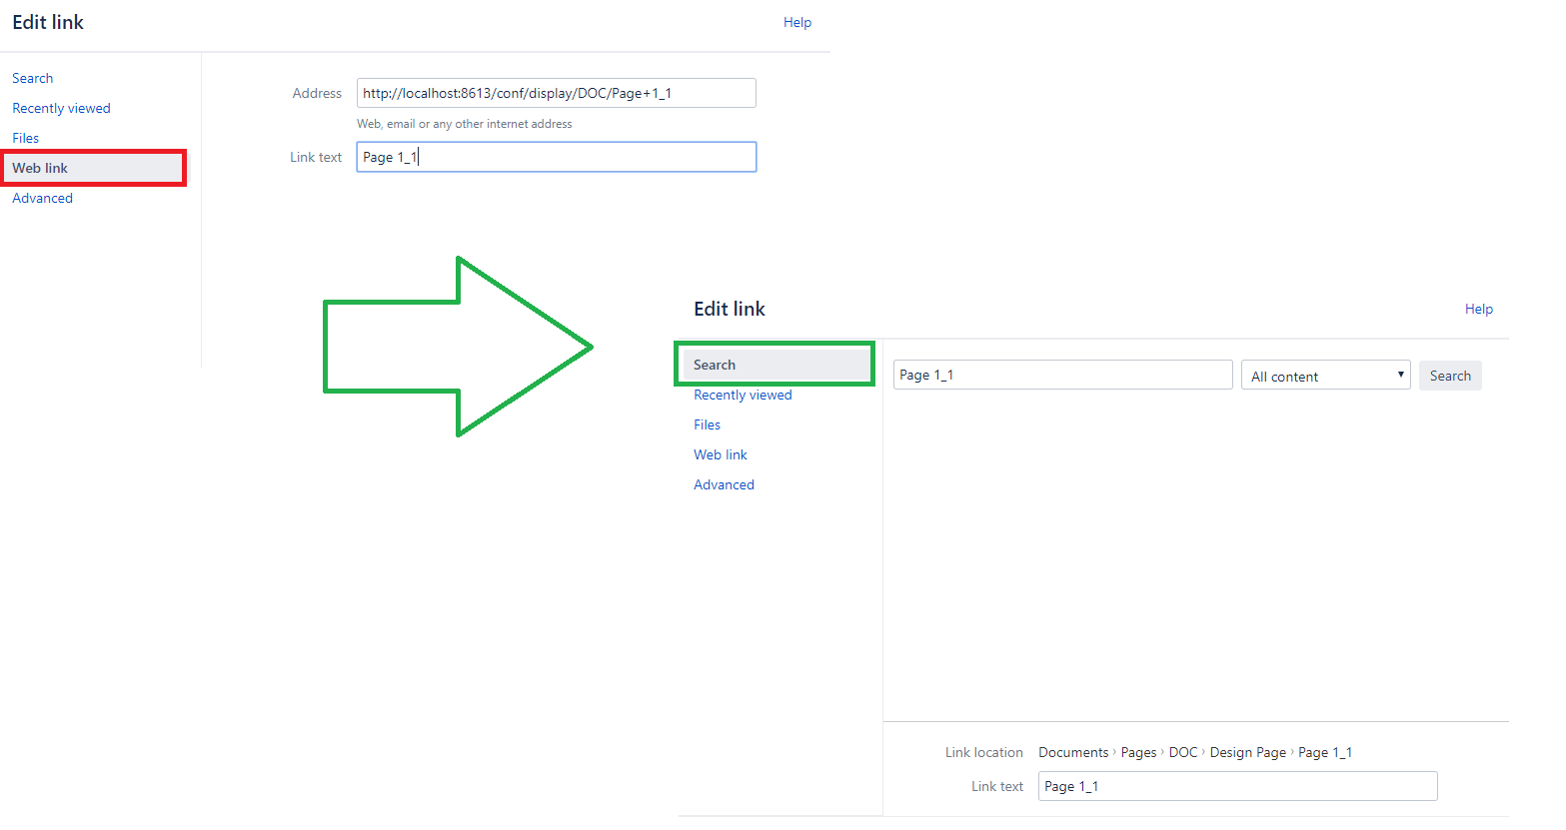This screenshot has height=830, width=1566.
Task: Switch to Web link tab in right dialog
Action: coord(721,454)
